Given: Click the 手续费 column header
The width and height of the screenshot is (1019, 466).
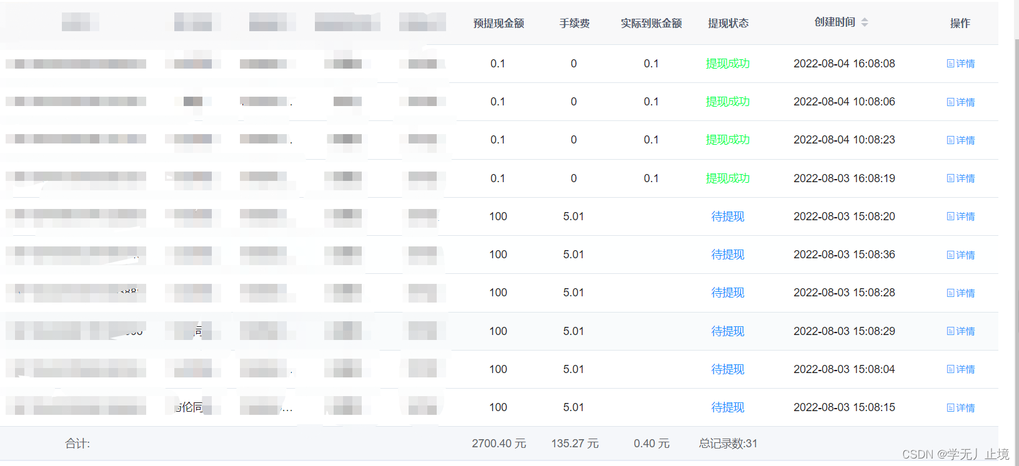Looking at the screenshot, I should tap(574, 24).
